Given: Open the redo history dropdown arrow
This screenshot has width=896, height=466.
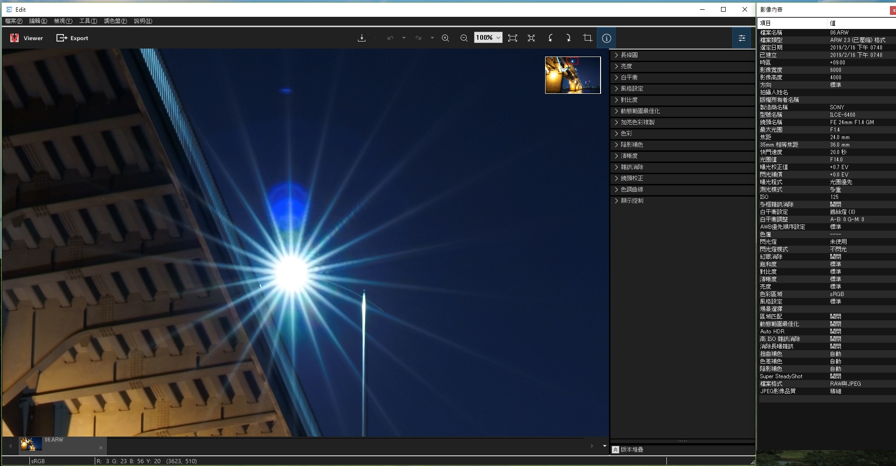Looking at the screenshot, I should pos(432,38).
